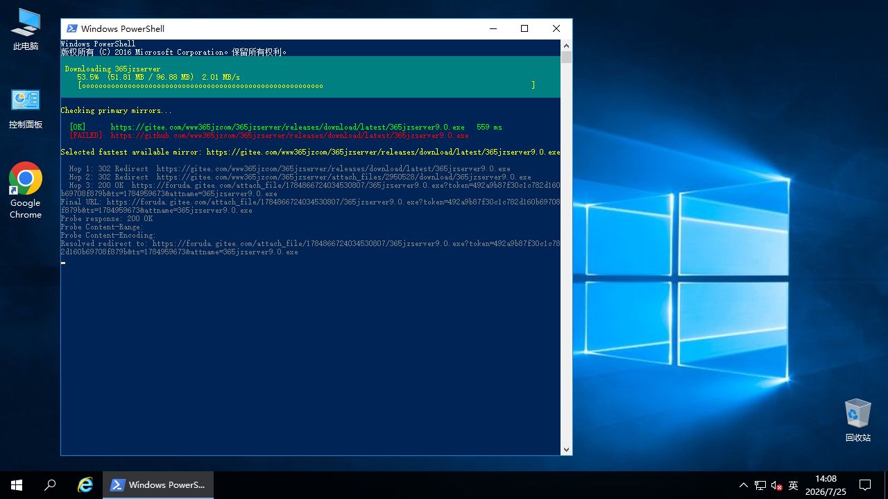Click the "Probe Content-Range:" line
This screenshot has height=499, width=888.
[102, 227]
